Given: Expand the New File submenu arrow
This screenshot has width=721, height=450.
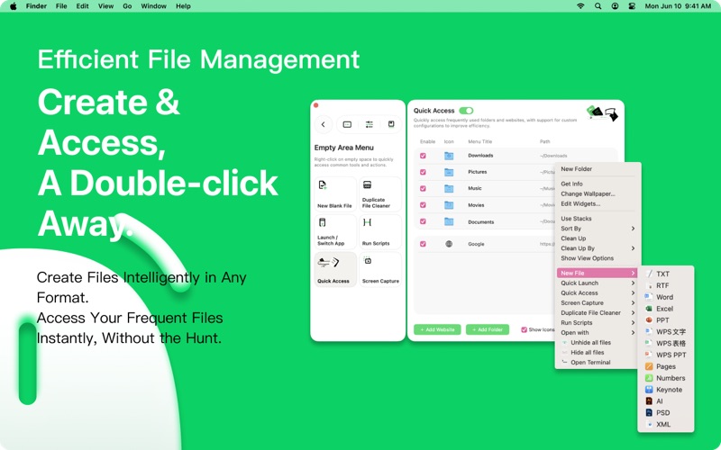Looking at the screenshot, I should [x=633, y=273].
